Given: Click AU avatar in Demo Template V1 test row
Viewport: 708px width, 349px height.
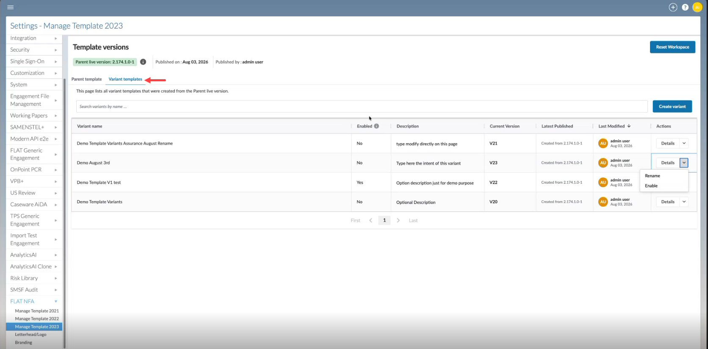Looking at the screenshot, I should tap(603, 183).
